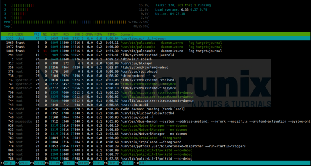The width and height of the screenshot is (311, 166).
Task: Select the rpcbind -f -w process
Action: (x=155, y=76)
